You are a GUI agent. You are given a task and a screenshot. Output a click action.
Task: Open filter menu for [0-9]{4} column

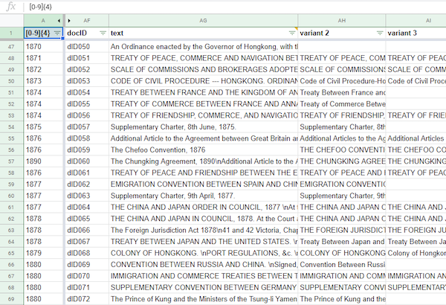tap(57, 33)
